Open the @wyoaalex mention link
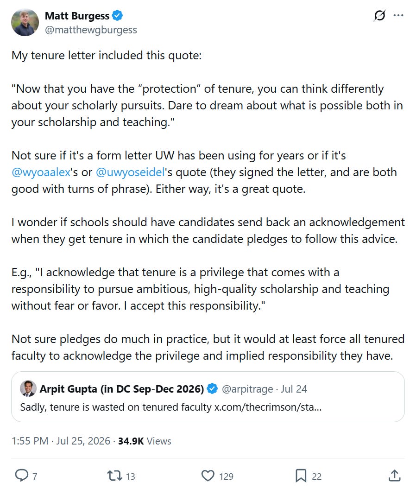This screenshot has height=489, width=416. 41,172
